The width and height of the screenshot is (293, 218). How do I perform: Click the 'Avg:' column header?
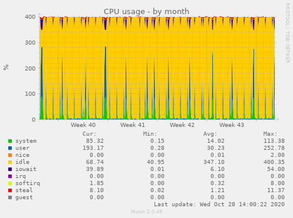[210, 134]
